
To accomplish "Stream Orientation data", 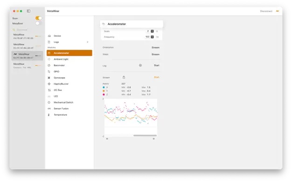I will (155, 47).
